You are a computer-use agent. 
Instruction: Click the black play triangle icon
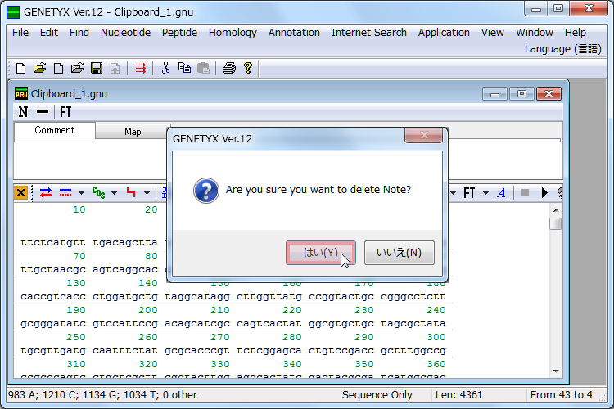[544, 192]
